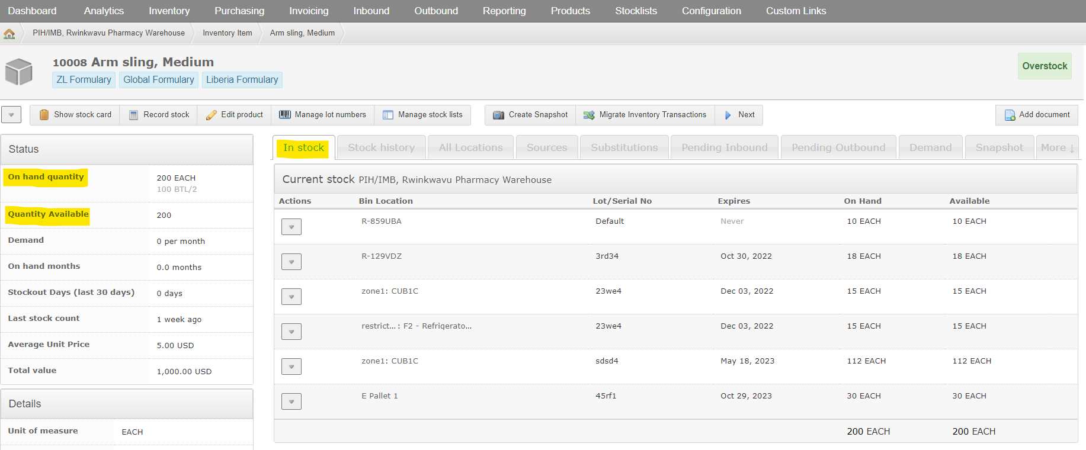Open actions dropdown for bin R-129VDZ
Viewport: 1086px width, 450px height.
click(x=291, y=262)
